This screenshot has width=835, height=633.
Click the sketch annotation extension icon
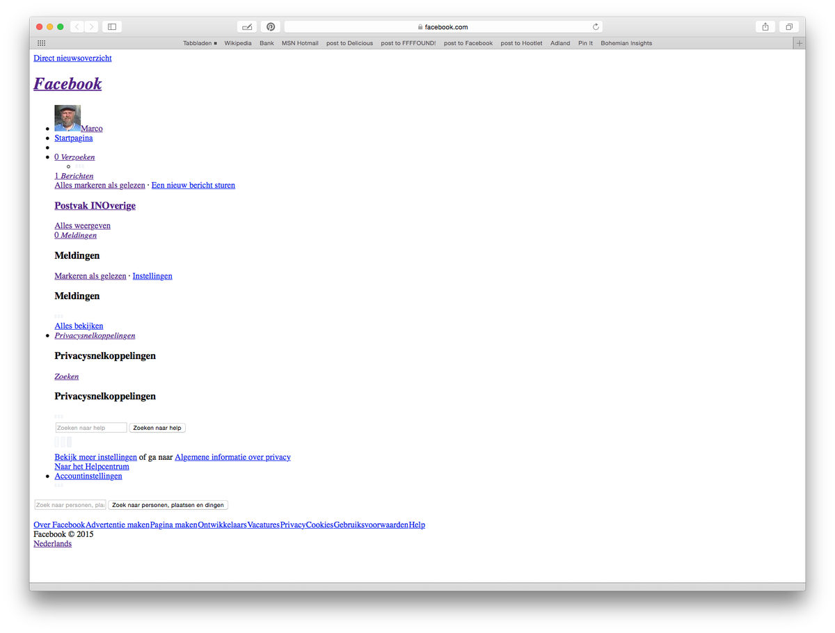tap(247, 26)
